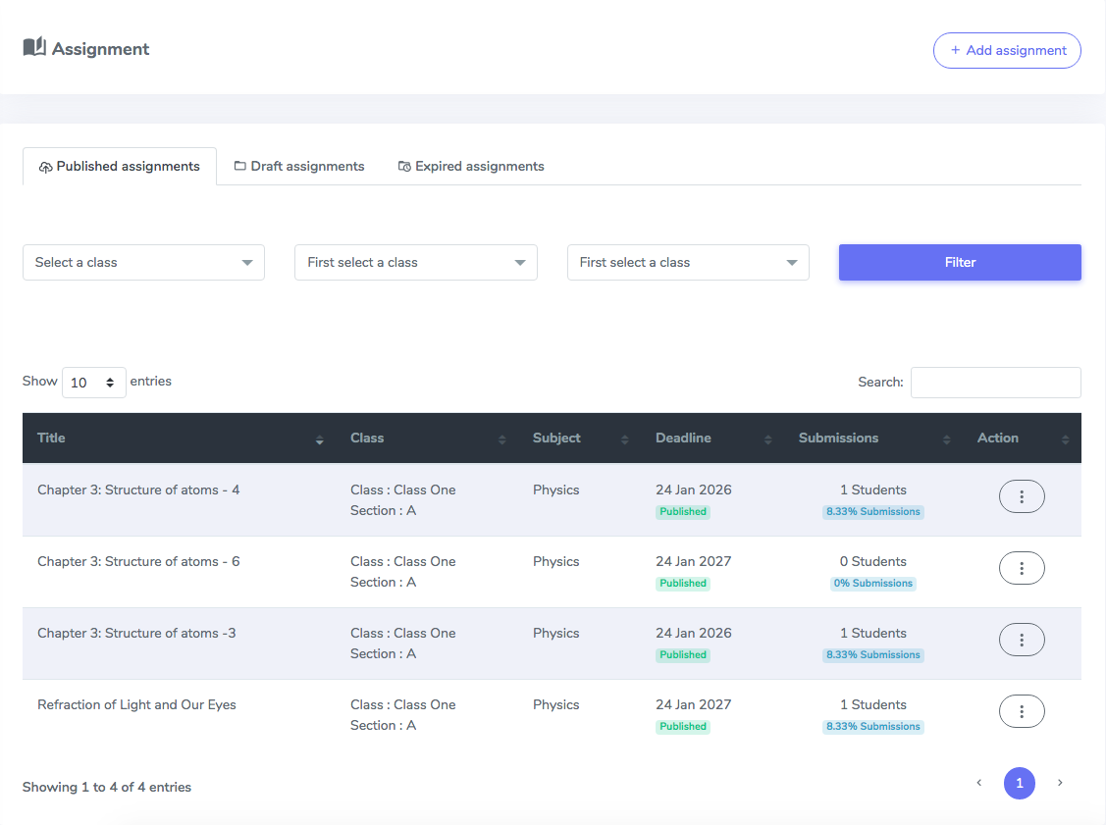Open action menu for Refraction of Light row
Image resolution: width=1106 pixels, height=825 pixels.
pos(1022,711)
